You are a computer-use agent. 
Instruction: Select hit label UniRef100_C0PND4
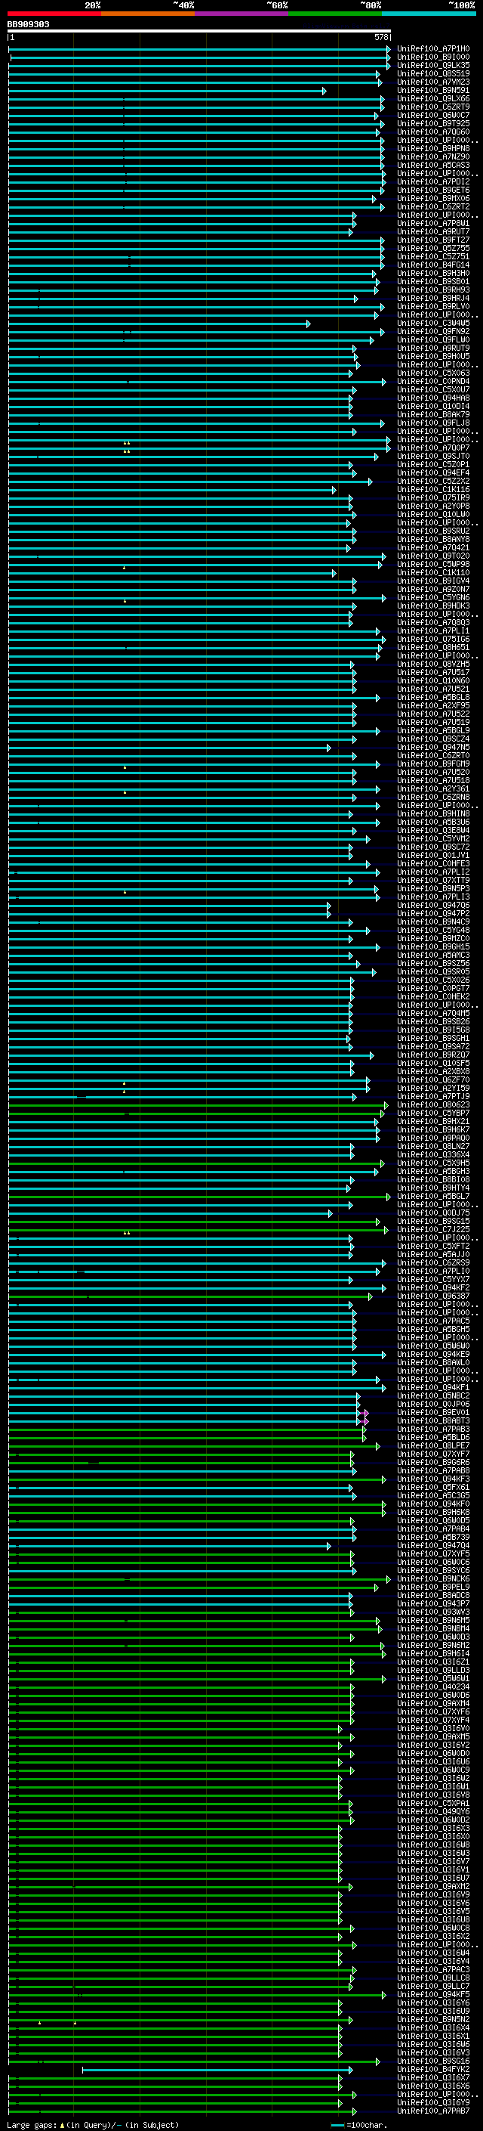tap(433, 381)
